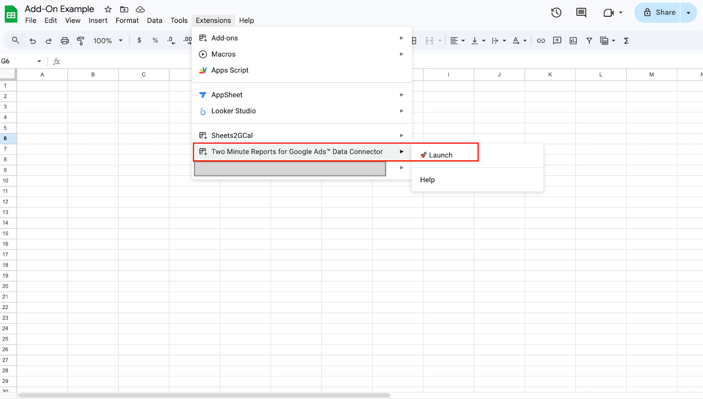Click the Share button
This screenshot has width=703, height=399.
point(661,12)
